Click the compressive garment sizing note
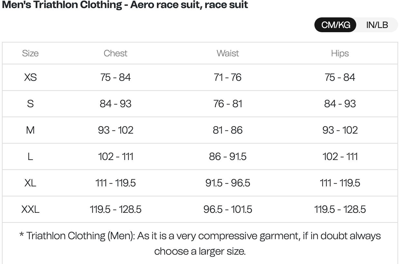The width and height of the screenshot is (402, 264). [200, 243]
